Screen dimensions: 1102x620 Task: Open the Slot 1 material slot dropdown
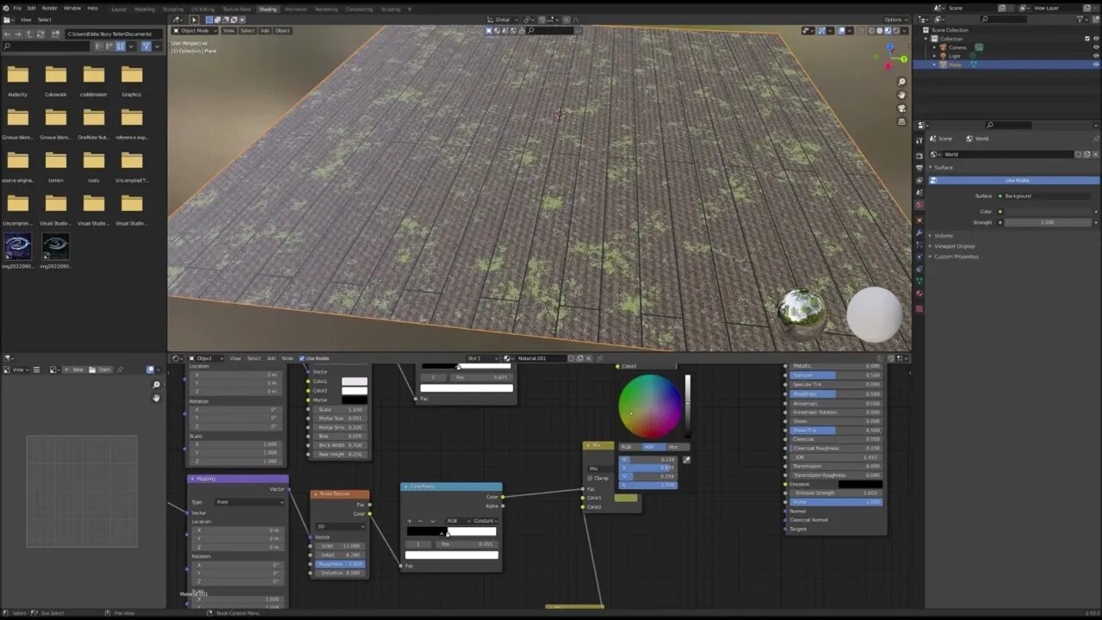tap(482, 358)
